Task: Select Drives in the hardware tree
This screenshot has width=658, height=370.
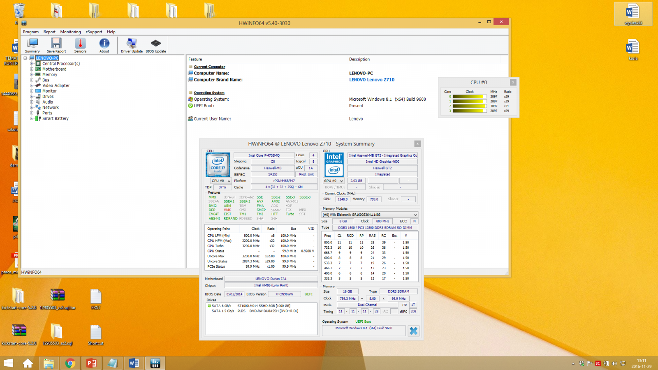Action: point(48,97)
